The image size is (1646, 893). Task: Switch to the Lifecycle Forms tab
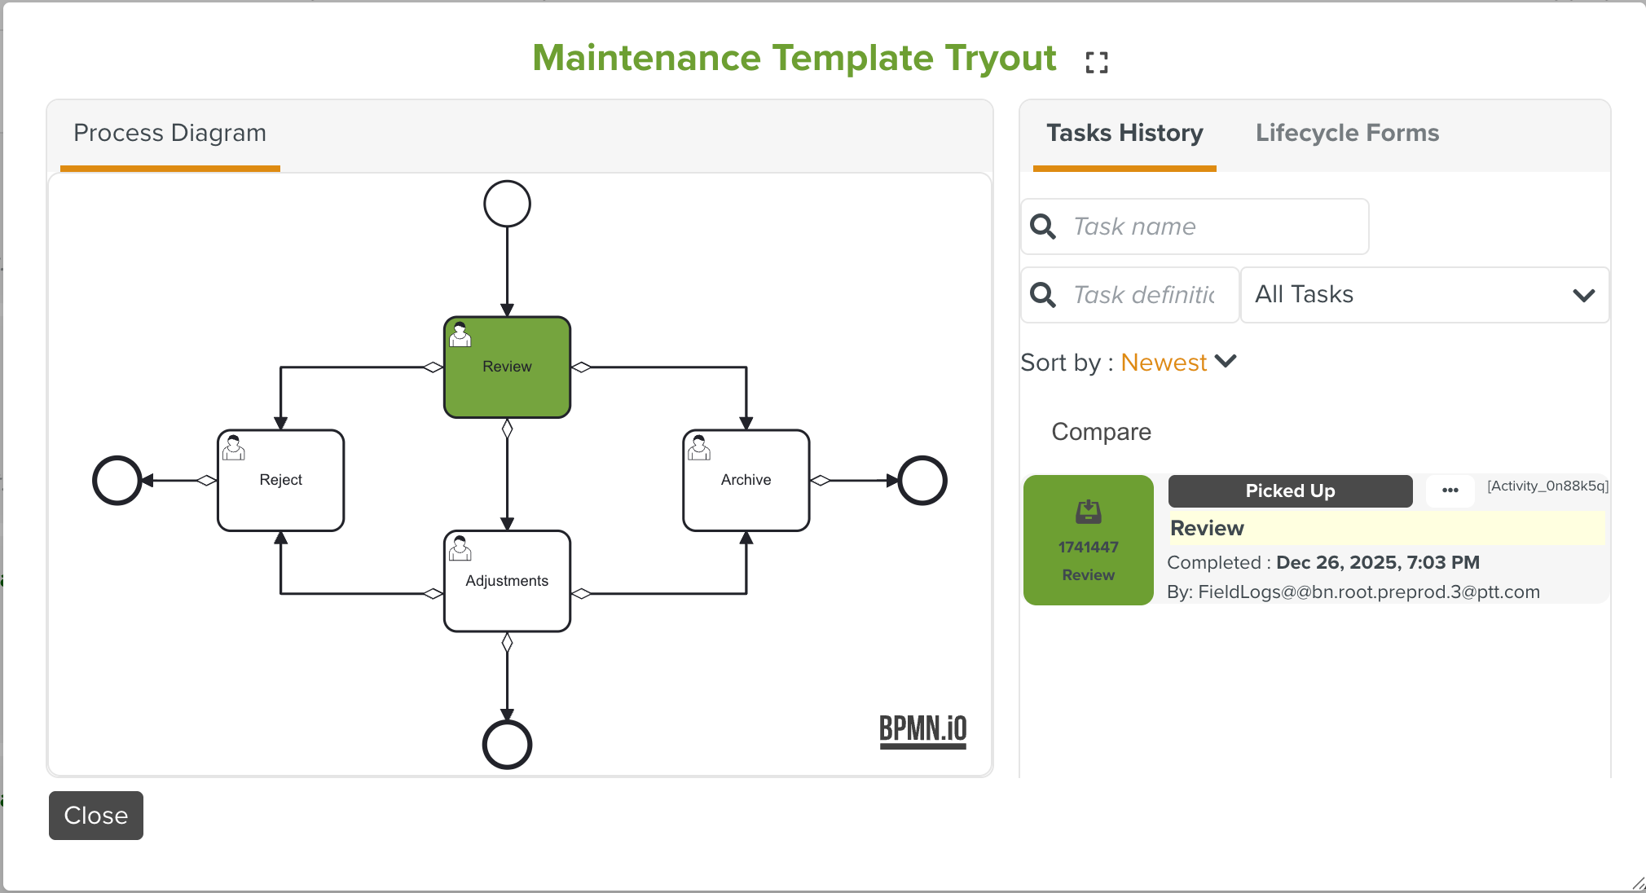coord(1347,133)
